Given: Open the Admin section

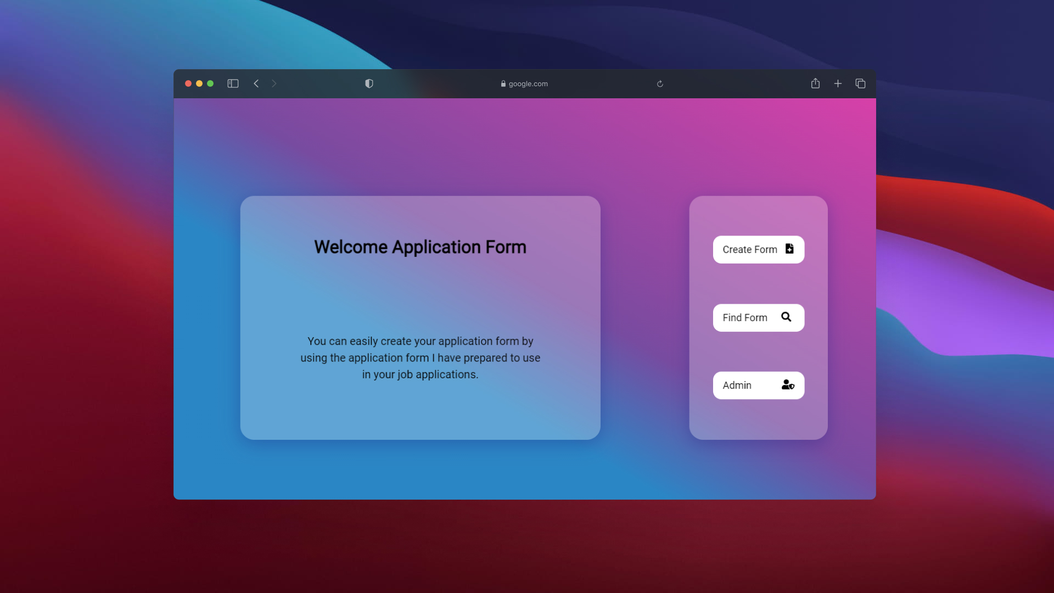Looking at the screenshot, I should [758, 385].
